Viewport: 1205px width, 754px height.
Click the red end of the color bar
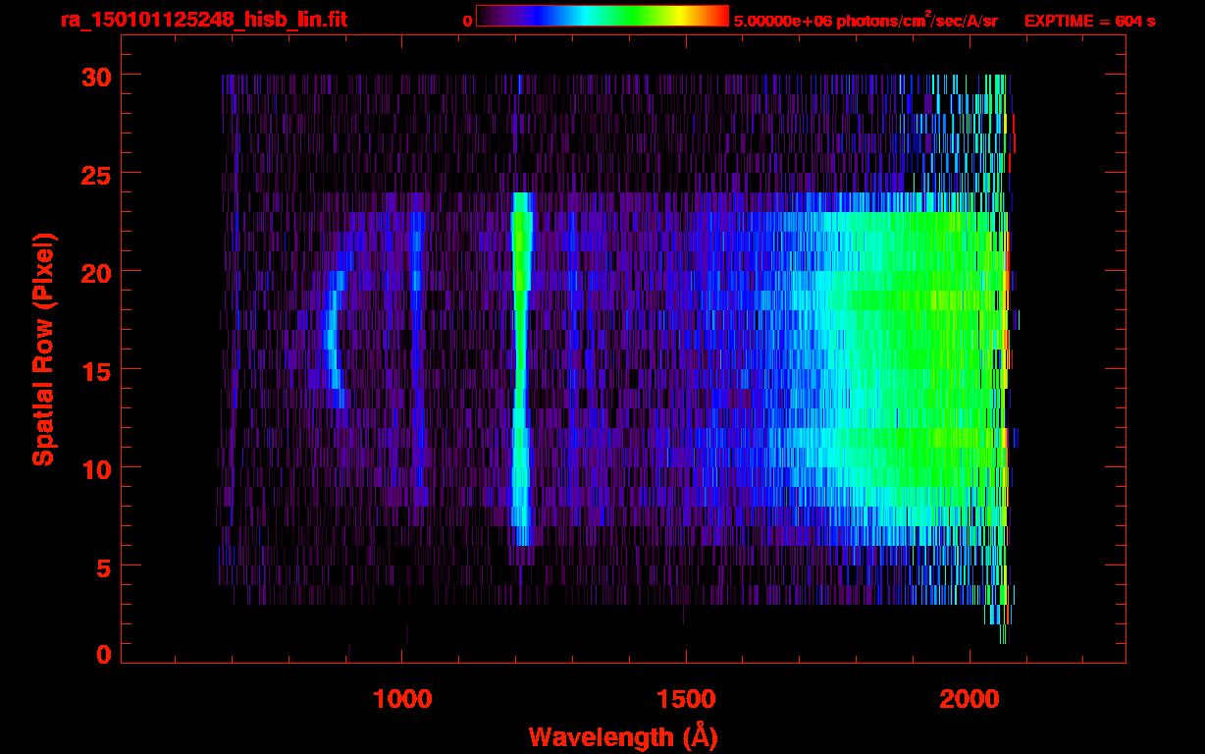(x=716, y=17)
